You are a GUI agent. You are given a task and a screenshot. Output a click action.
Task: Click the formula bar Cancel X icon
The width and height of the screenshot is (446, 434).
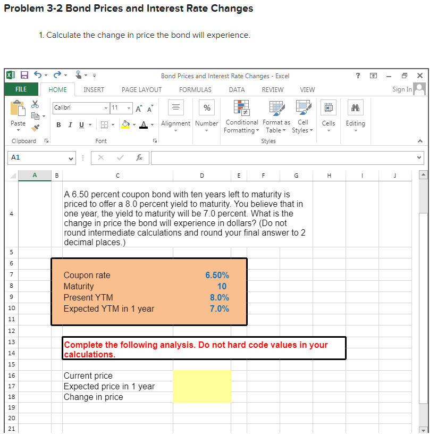(x=101, y=157)
